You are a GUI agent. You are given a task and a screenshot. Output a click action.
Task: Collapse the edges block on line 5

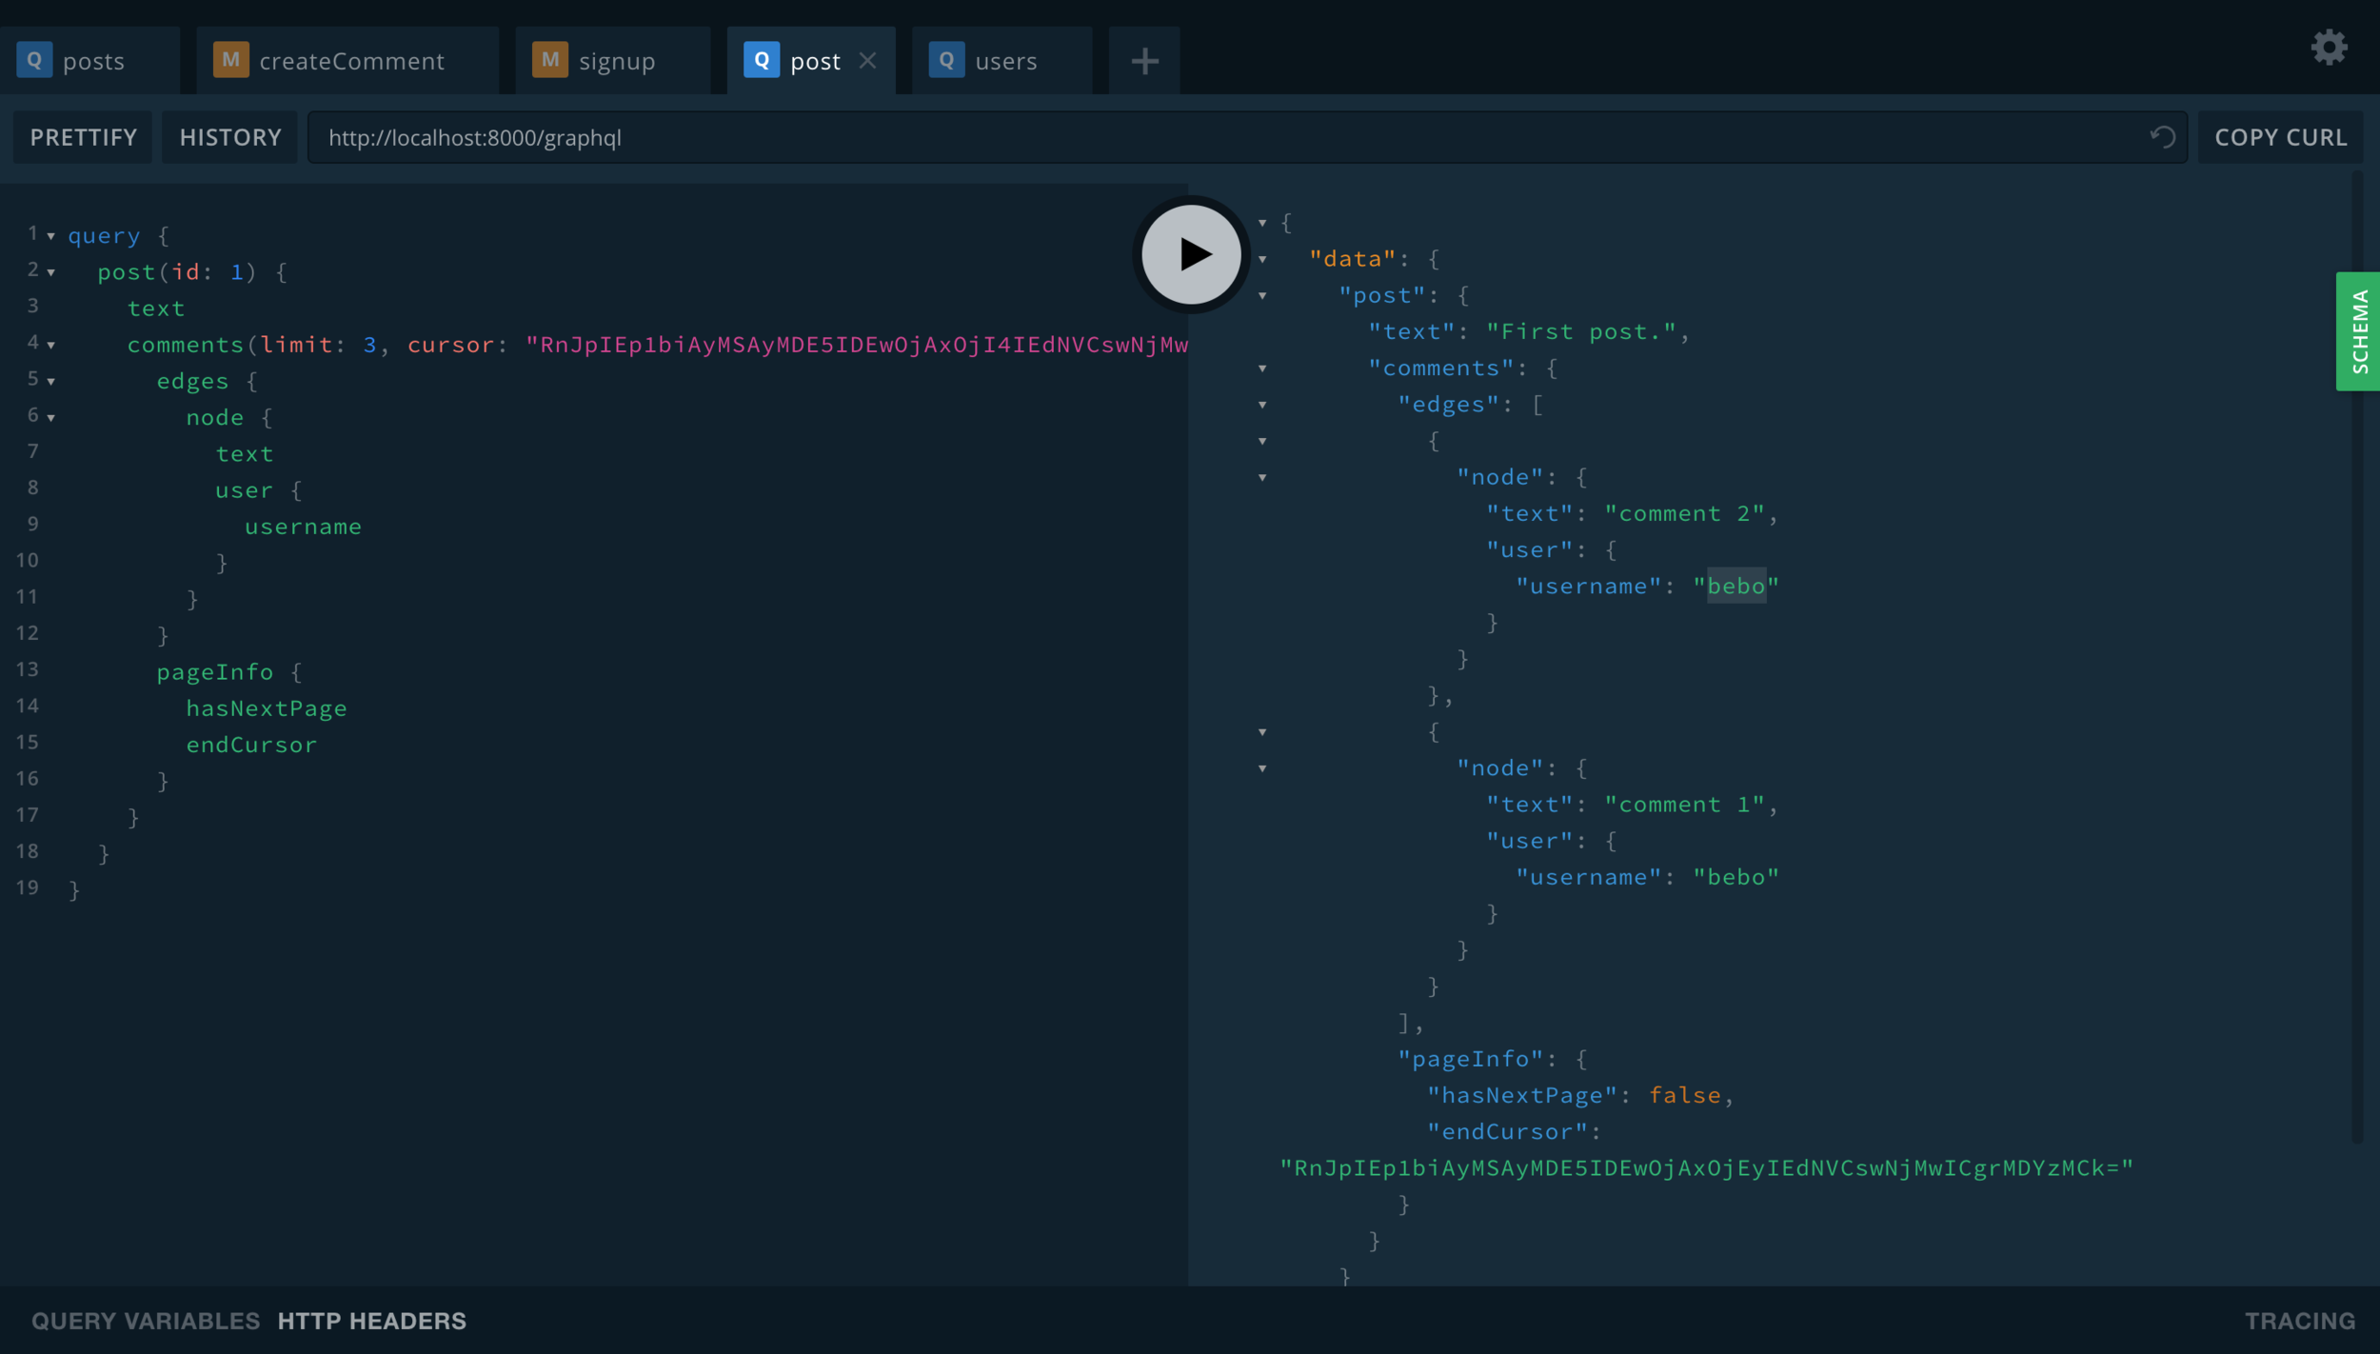(x=51, y=382)
